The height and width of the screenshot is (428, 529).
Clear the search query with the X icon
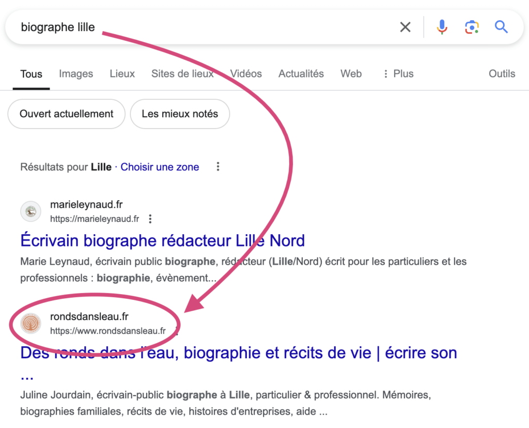(x=405, y=27)
